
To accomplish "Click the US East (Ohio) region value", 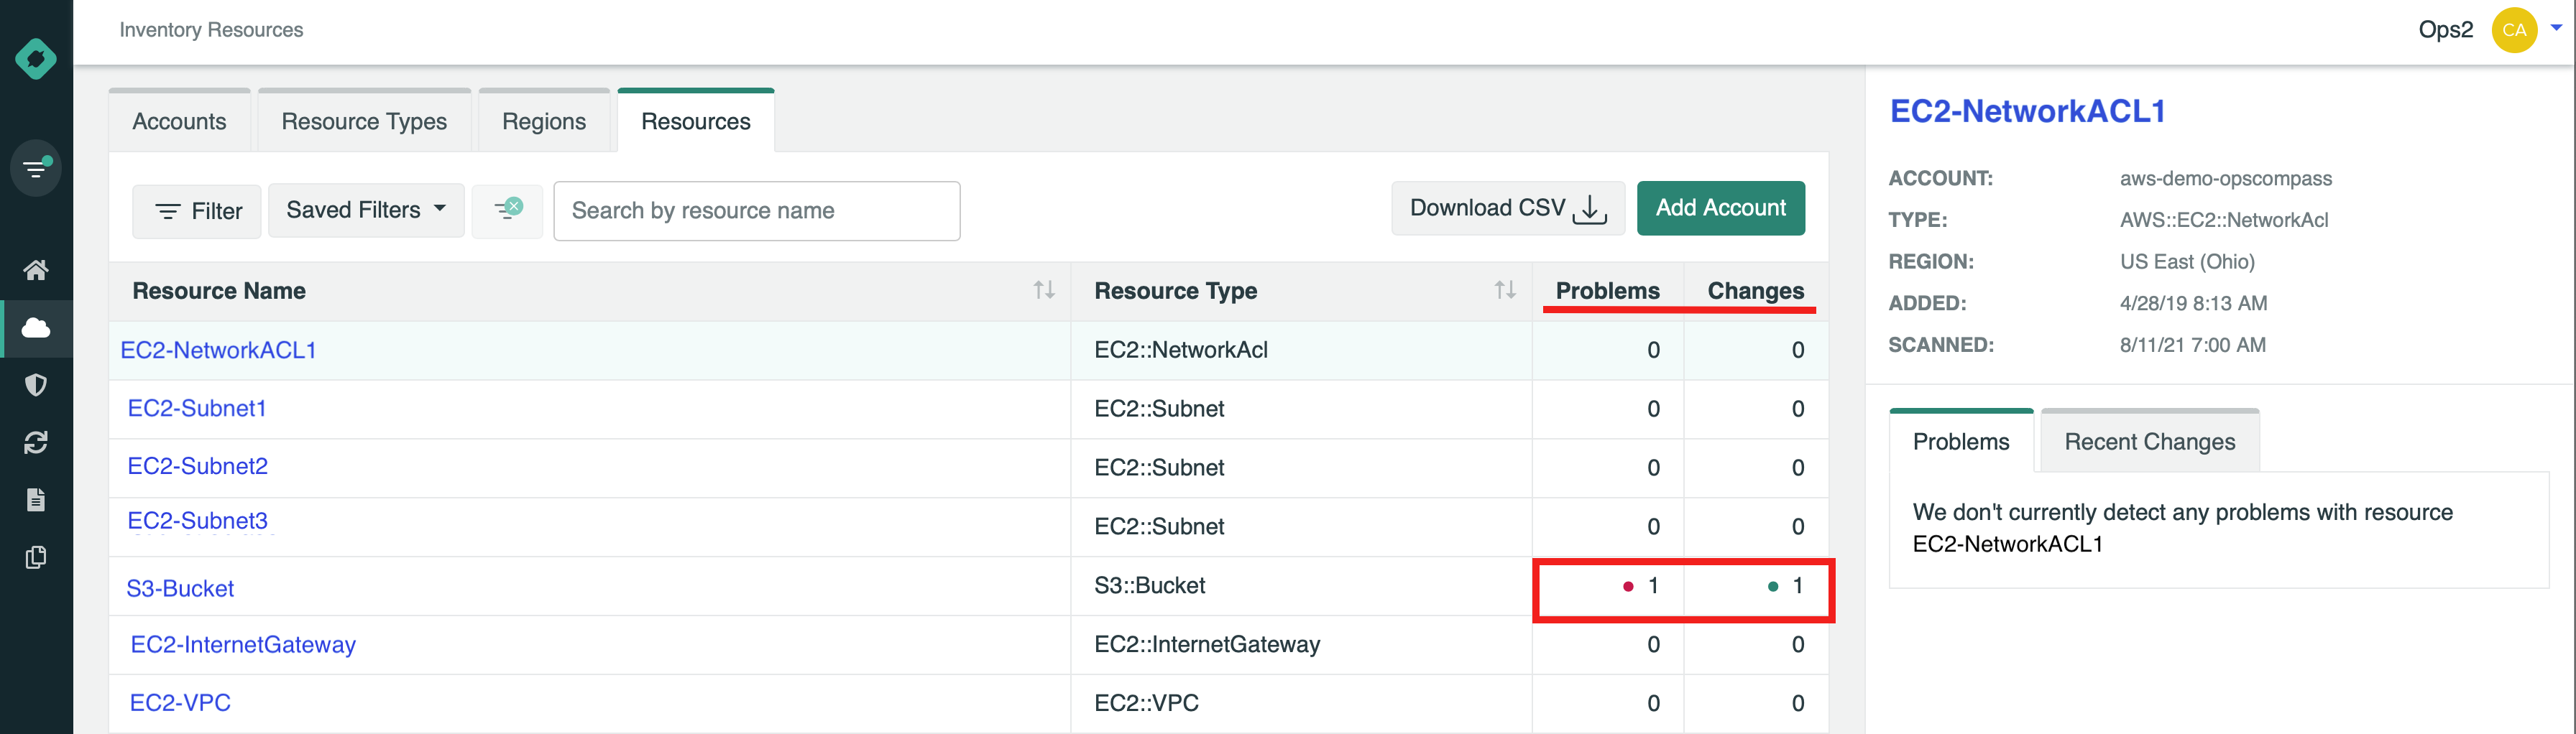I will click(2187, 261).
